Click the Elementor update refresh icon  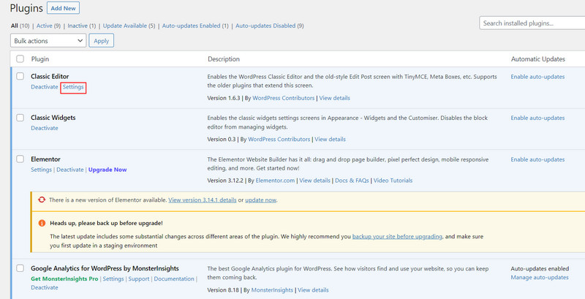42,200
